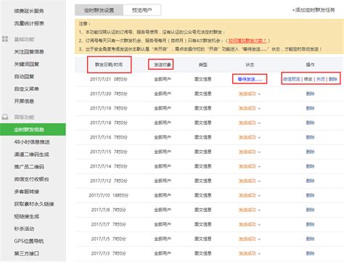
Task: Click 删除 in the 2017/7/21 row
Action: [x=333, y=79]
